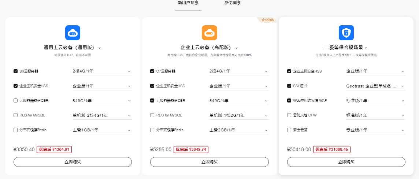This screenshot has width=419, height=179.
Task: Open the 540G/1年 dropdown in 通用版 card
Action: tap(102, 101)
